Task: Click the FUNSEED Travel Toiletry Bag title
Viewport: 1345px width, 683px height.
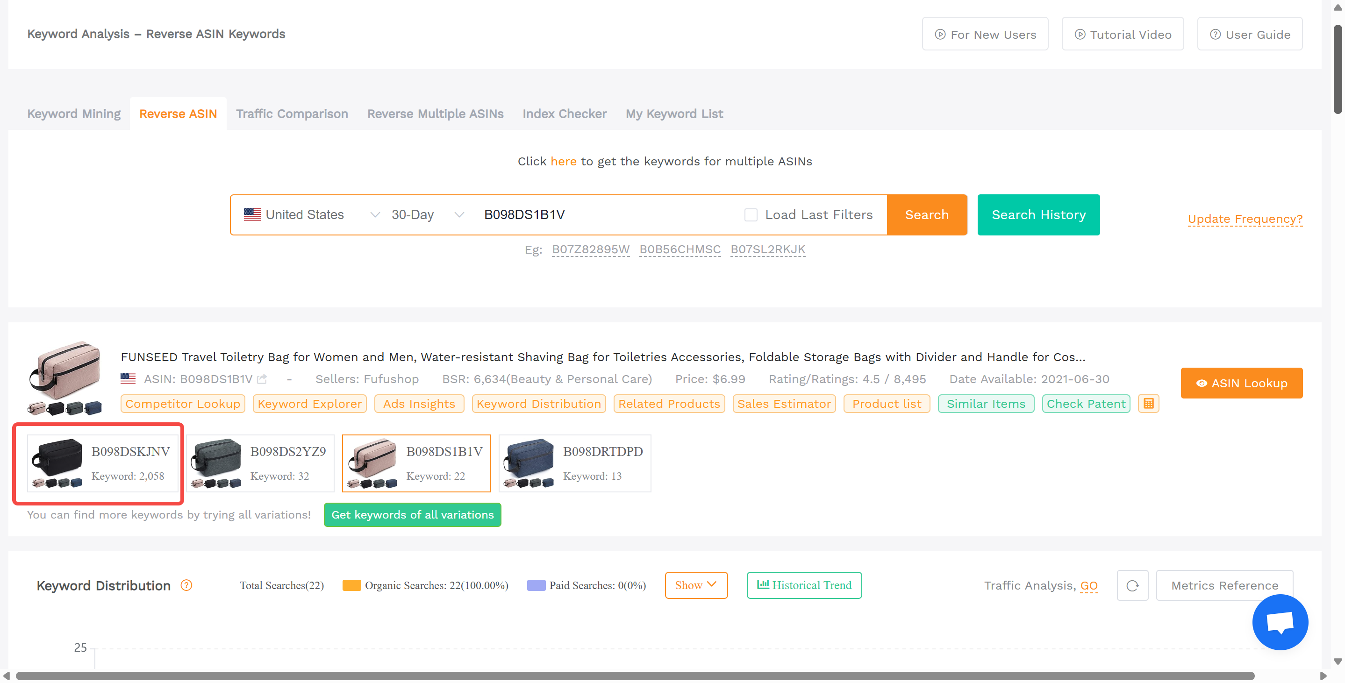Action: click(602, 356)
